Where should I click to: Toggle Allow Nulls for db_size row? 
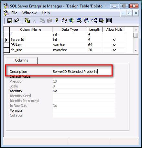tap(115, 50)
